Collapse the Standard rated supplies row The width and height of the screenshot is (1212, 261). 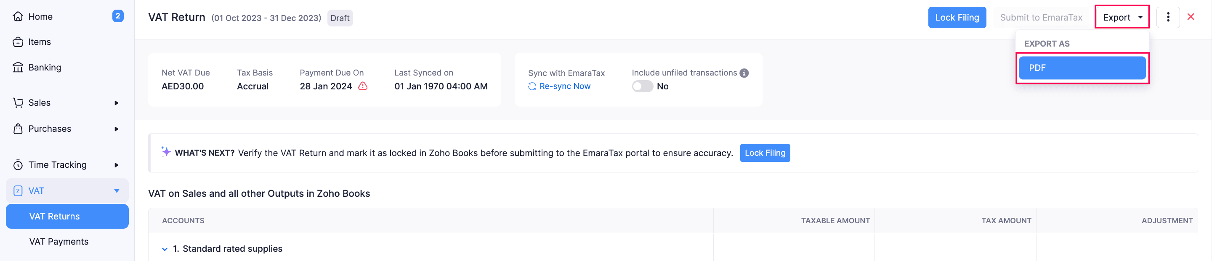coord(164,249)
